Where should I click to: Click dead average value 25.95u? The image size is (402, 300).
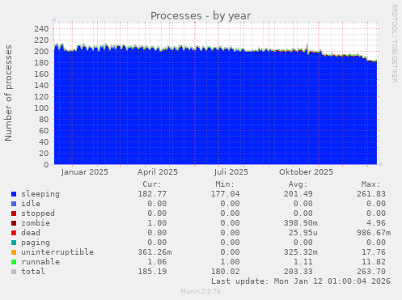pyautogui.click(x=303, y=233)
